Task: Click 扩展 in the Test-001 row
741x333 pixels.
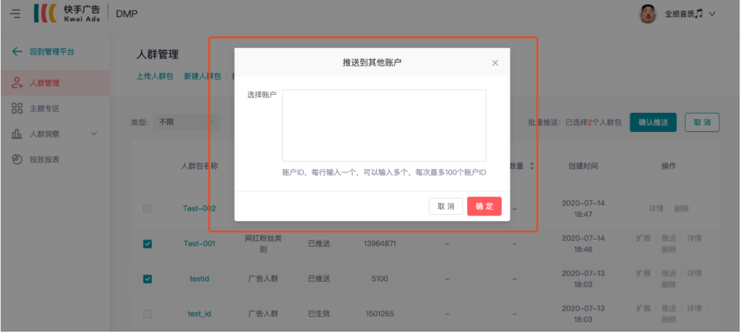Action: point(643,238)
